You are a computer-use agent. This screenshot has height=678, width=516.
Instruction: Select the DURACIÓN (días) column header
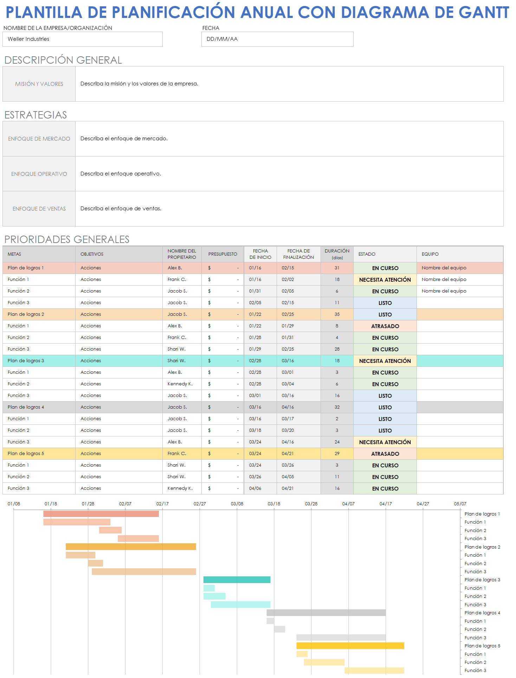[x=337, y=254]
